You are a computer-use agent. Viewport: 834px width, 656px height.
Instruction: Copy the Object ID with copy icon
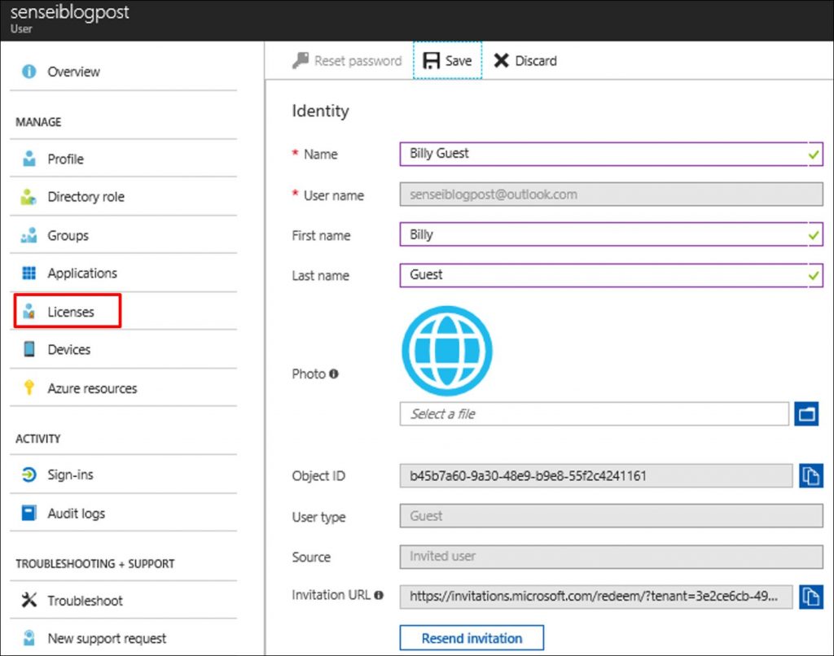pos(810,475)
